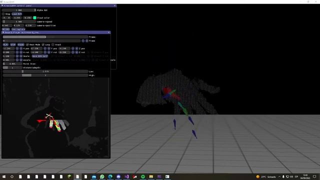The height and width of the screenshot is (180, 320).
Task: Open WhatsApp from the taskbar
Action: coord(102,176)
